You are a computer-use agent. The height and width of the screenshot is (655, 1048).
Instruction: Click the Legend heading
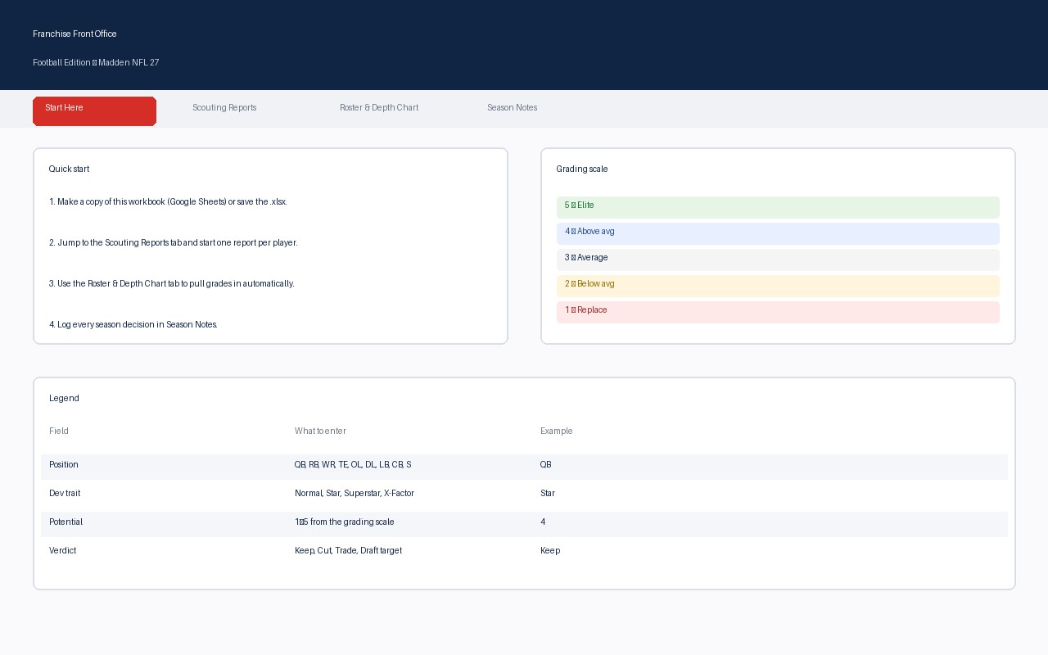point(64,398)
